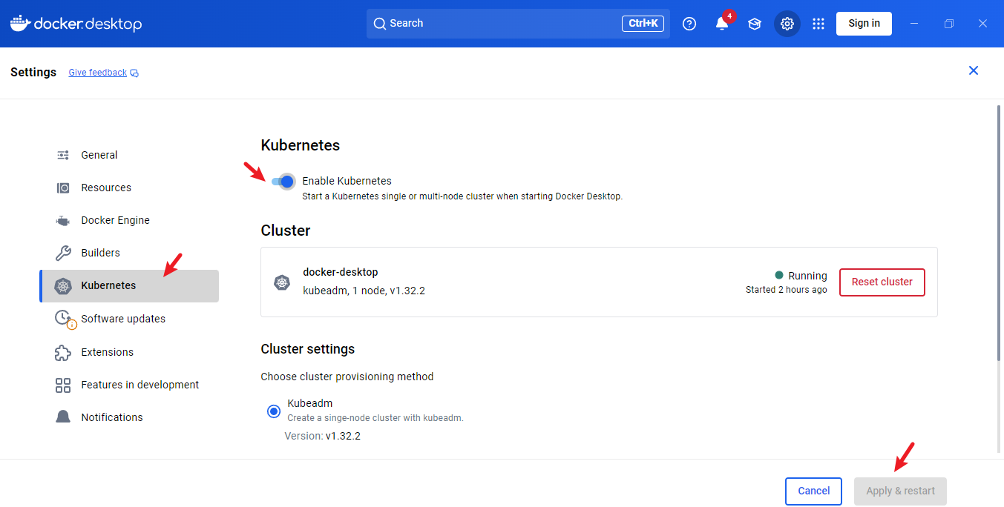Click the 'Cluster settings' heading
The height and width of the screenshot is (507, 1004).
308,349
